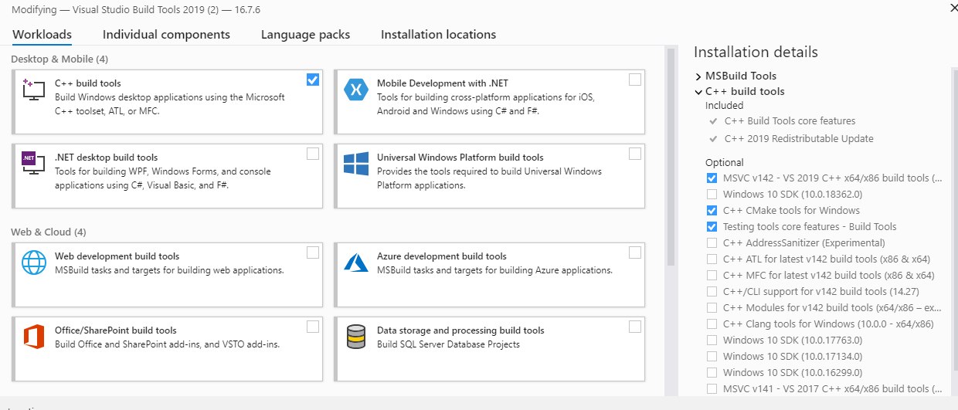958x410 pixels.
Task: Enable Windows 10 SDK (10.0.18362.0) option
Action: 712,195
